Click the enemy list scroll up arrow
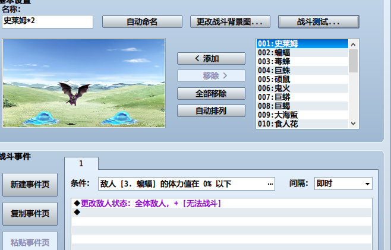 tap(353, 45)
